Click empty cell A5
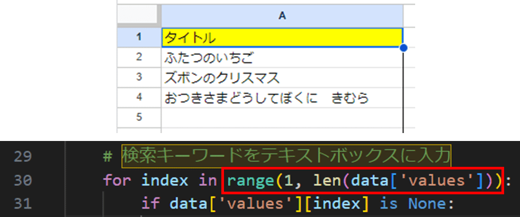 click(282, 117)
